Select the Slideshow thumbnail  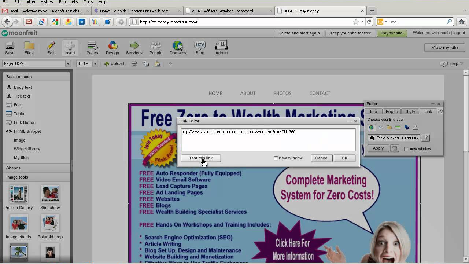tap(50, 194)
